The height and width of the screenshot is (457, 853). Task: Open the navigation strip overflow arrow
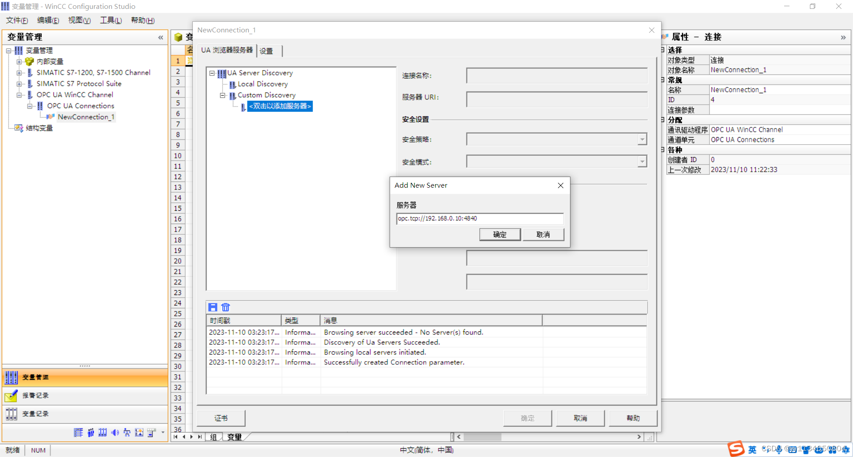[x=163, y=433]
